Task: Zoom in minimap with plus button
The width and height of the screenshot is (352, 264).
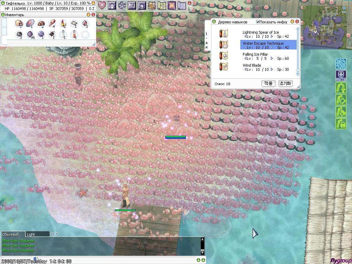Action: click(x=344, y=8)
